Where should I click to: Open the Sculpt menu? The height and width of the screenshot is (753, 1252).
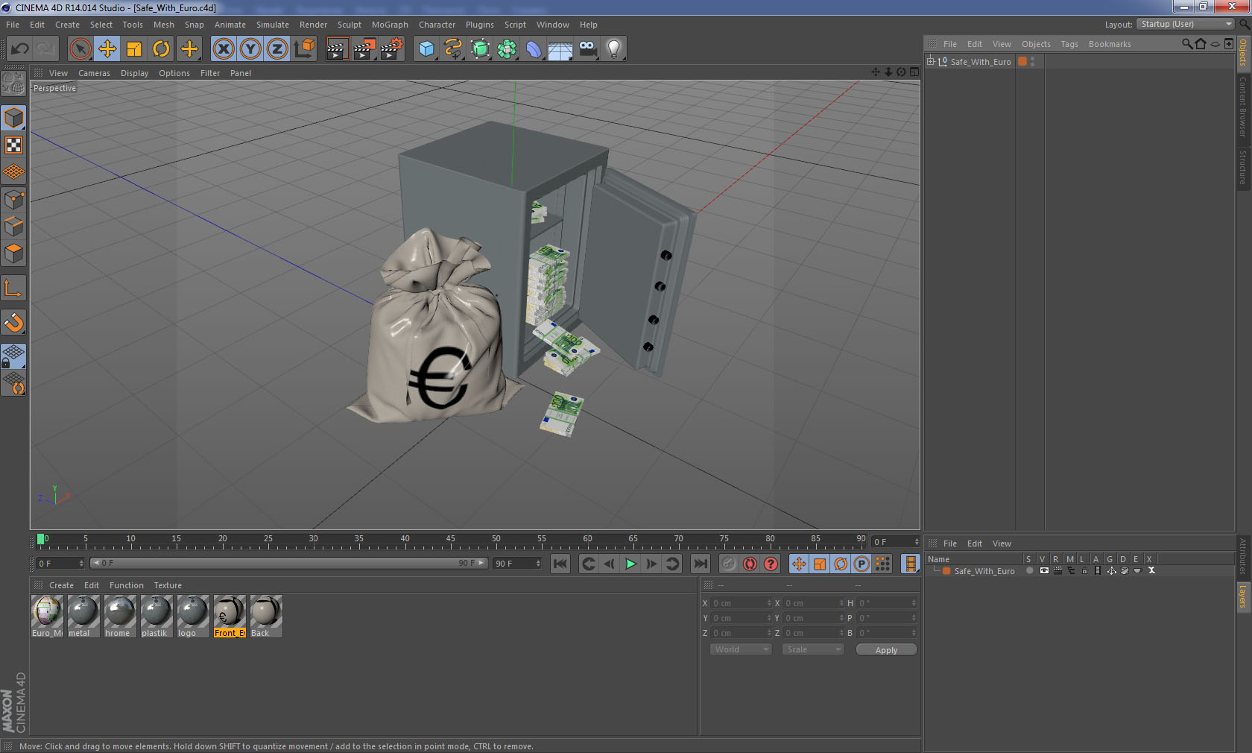[x=349, y=25]
